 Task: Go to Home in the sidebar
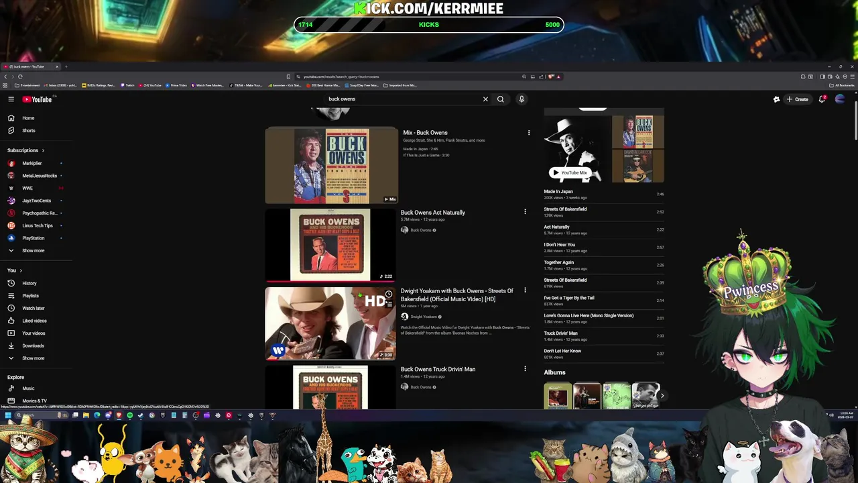click(x=36, y=118)
